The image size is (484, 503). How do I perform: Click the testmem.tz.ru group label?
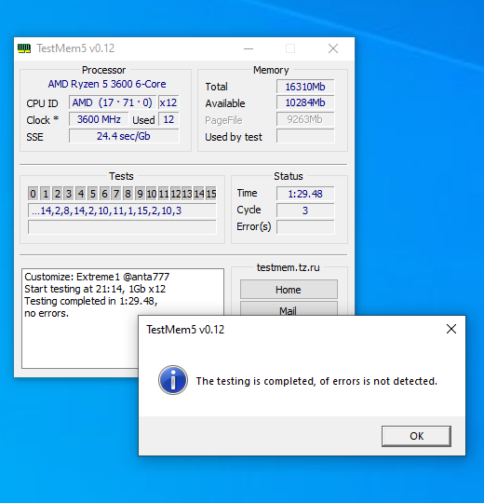(x=289, y=267)
